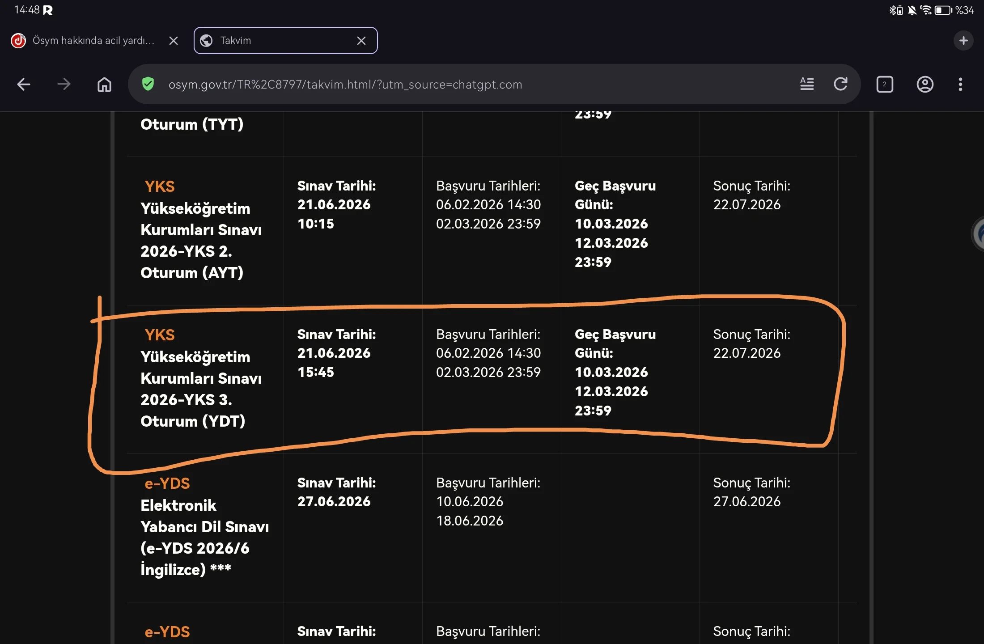Open the three-dot browser menu

[960, 84]
